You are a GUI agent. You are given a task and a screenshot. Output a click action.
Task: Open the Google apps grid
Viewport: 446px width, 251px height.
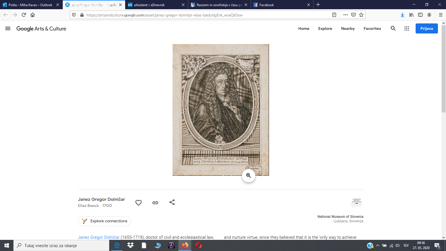coord(406,28)
